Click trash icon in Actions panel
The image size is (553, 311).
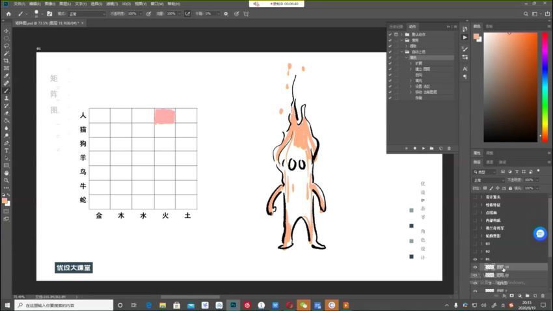coord(449,148)
